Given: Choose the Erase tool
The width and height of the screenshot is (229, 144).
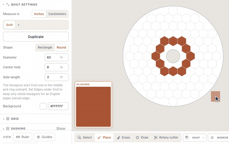Looking at the screenshot, I should pos(123,138).
